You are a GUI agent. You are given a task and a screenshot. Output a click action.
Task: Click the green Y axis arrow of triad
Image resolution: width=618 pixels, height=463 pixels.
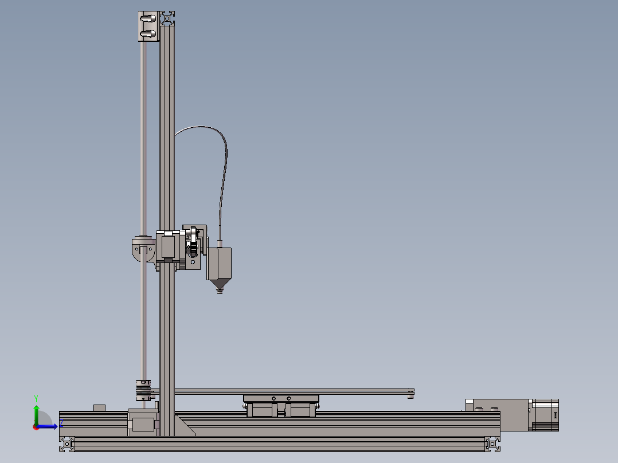coord(36,414)
